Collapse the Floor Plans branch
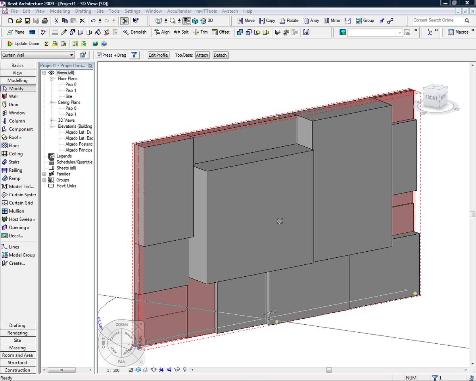Viewport: 476px width, 381px height. coord(52,78)
